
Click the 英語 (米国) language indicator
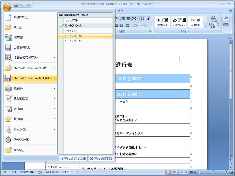point(53,172)
